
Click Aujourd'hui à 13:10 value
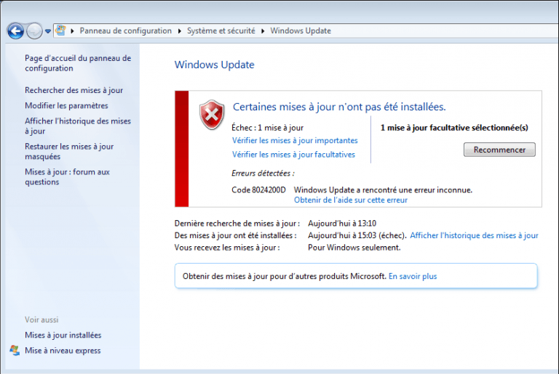pyautogui.click(x=342, y=223)
